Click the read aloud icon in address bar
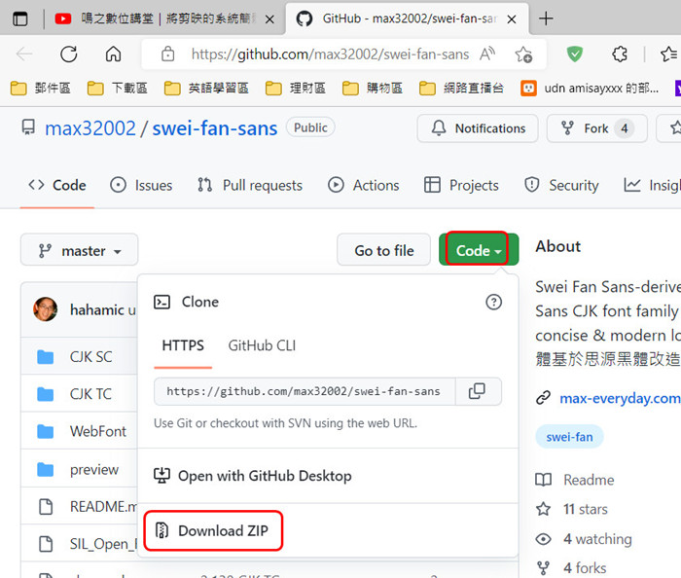The height and width of the screenshot is (578, 681). coord(487,54)
